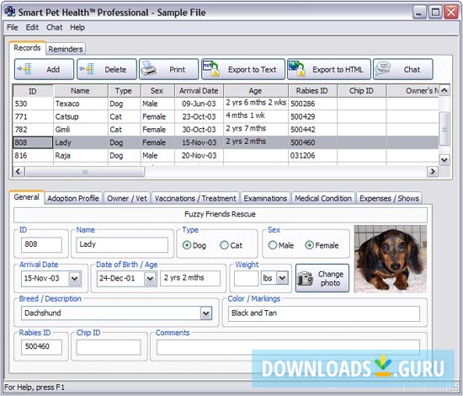The height and width of the screenshot is (396, 463).
Task: Select the Texaco row in table
Action: point(226,104)
